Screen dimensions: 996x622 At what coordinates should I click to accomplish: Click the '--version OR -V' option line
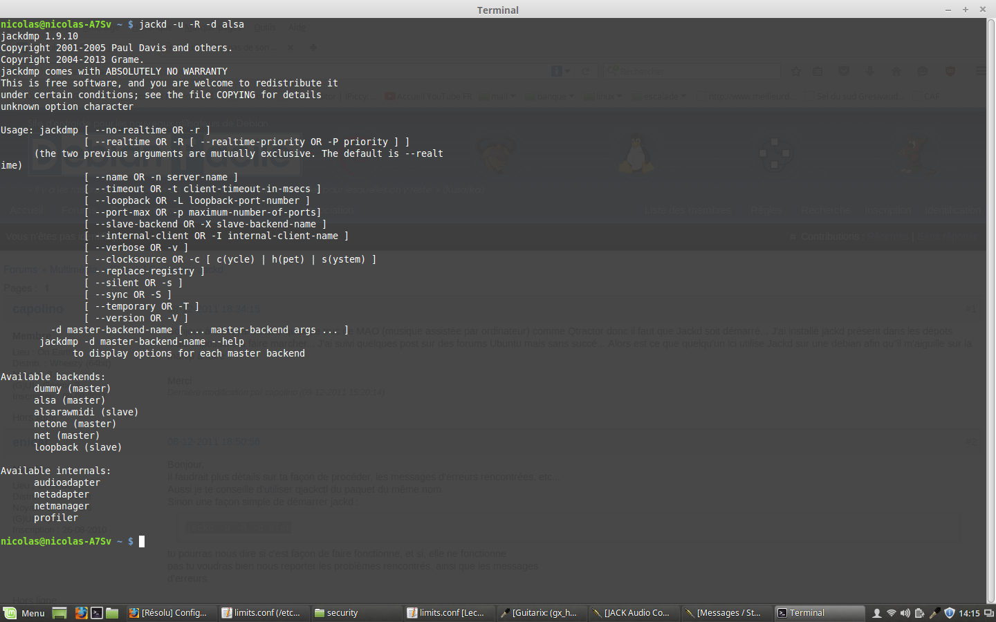(136, 318)
